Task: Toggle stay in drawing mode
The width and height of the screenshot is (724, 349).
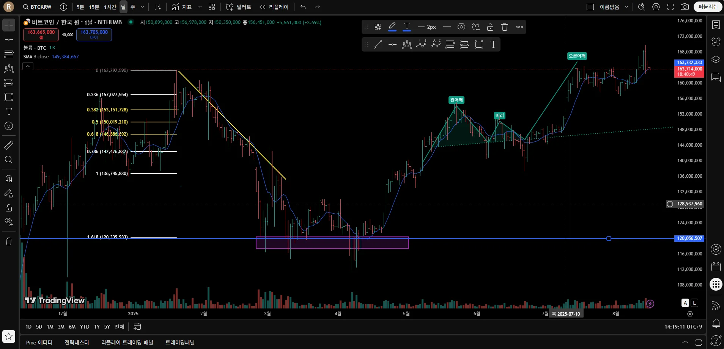Action: pos(9,193)
